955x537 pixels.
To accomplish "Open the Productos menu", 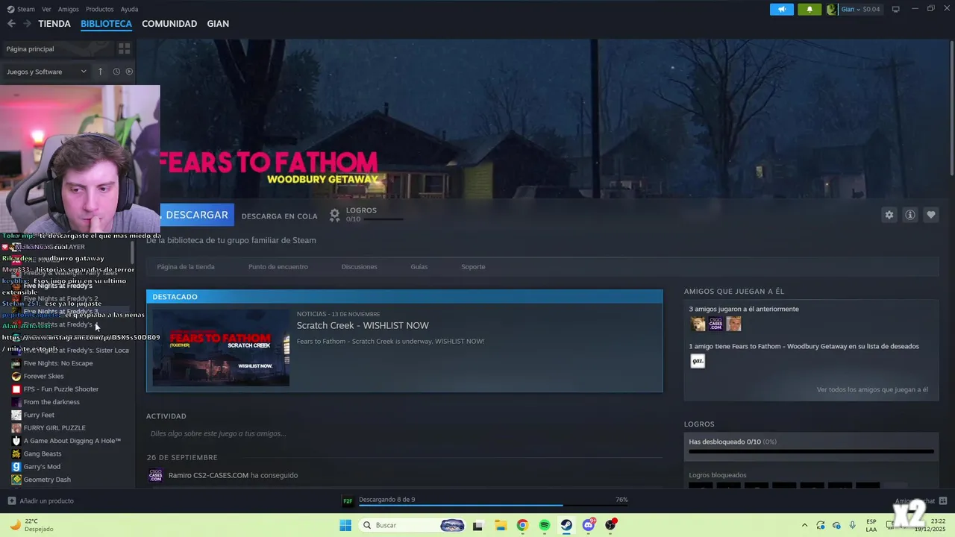I will (100, 9).
